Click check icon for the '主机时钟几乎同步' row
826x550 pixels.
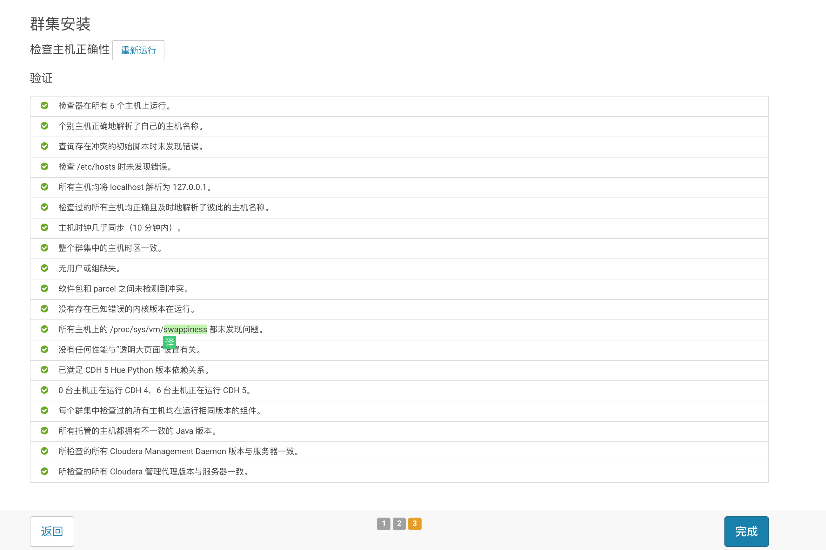point(44,228)
